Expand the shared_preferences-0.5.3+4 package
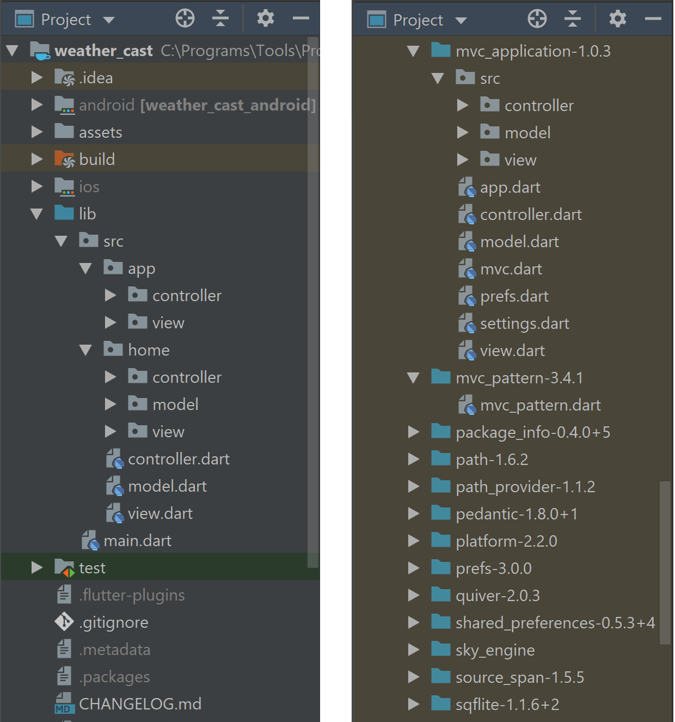This screenshot has height=722, width=675. click(413, 622)
